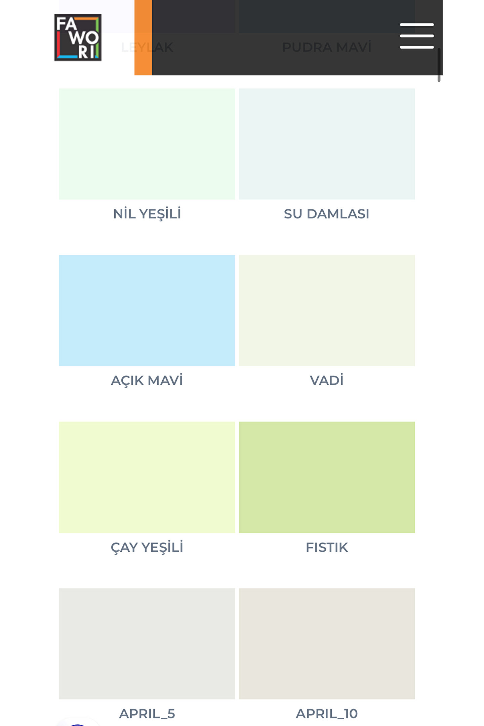Select the Nil Yeşili color swatch

147,144
